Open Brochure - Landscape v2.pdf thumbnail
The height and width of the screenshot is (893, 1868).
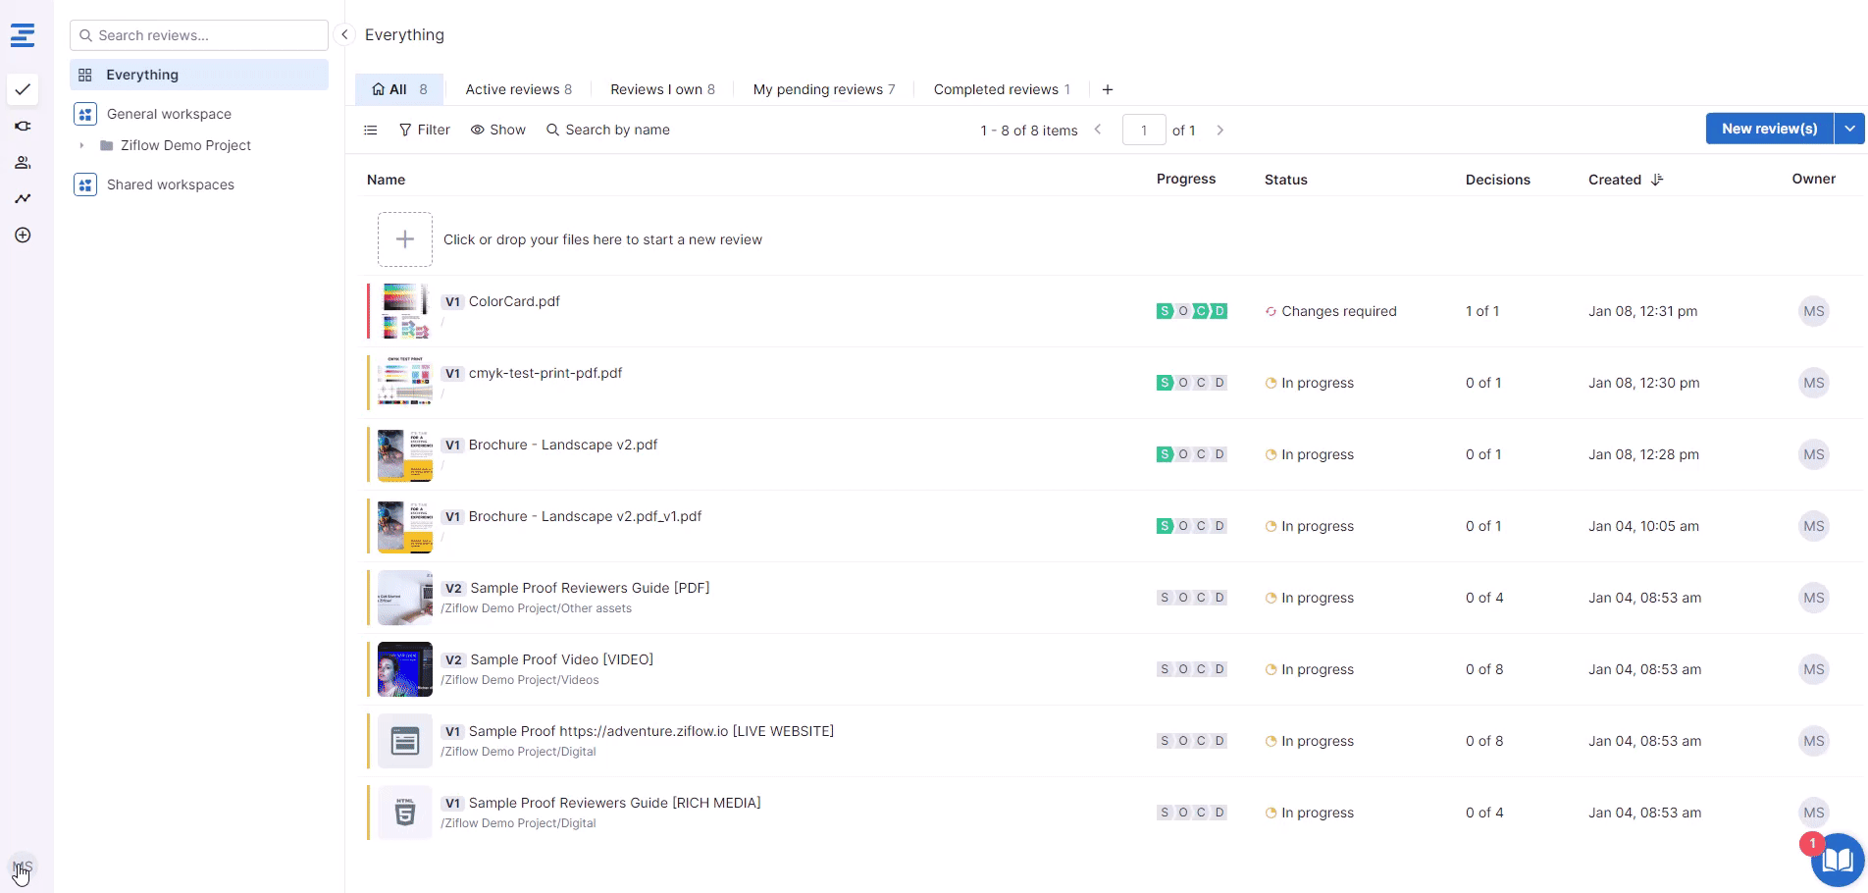click(405, 454)
